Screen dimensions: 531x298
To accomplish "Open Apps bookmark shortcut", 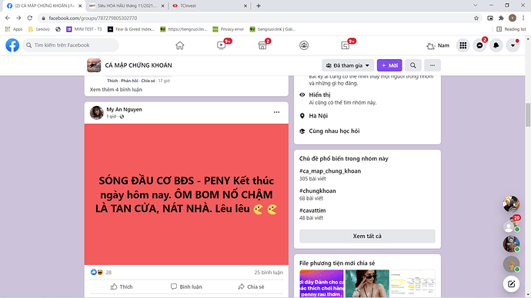I will pos(14,29).
